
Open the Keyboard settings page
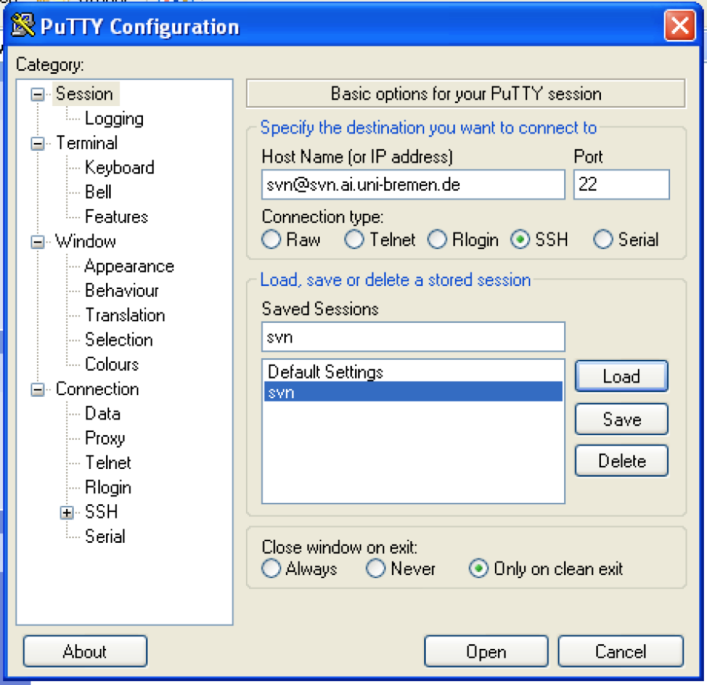pos(119,167)
